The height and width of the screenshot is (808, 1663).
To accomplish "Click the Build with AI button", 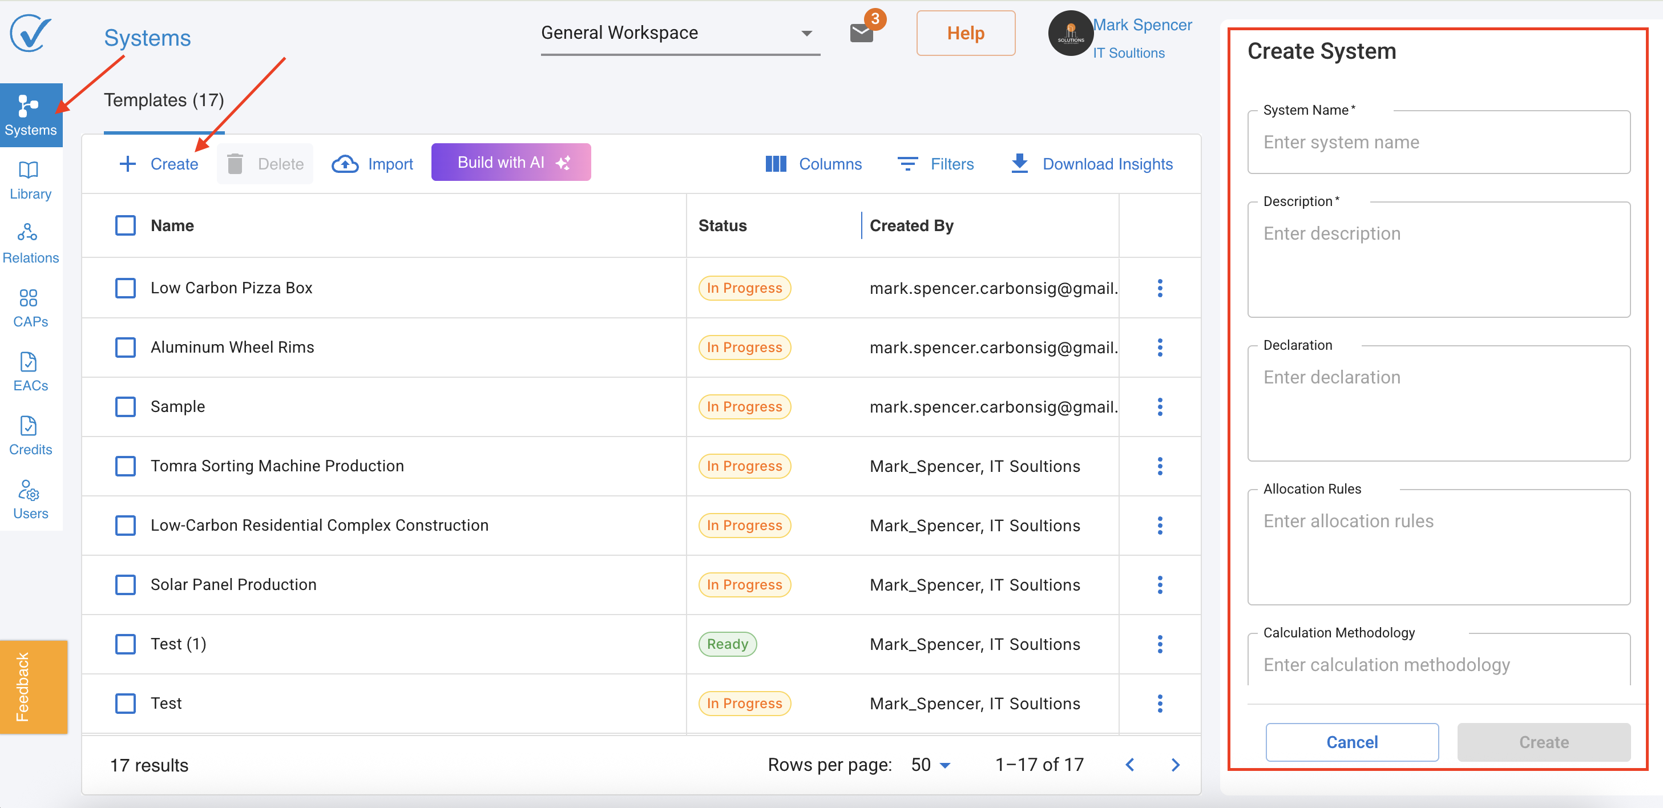I will [511, 163].
